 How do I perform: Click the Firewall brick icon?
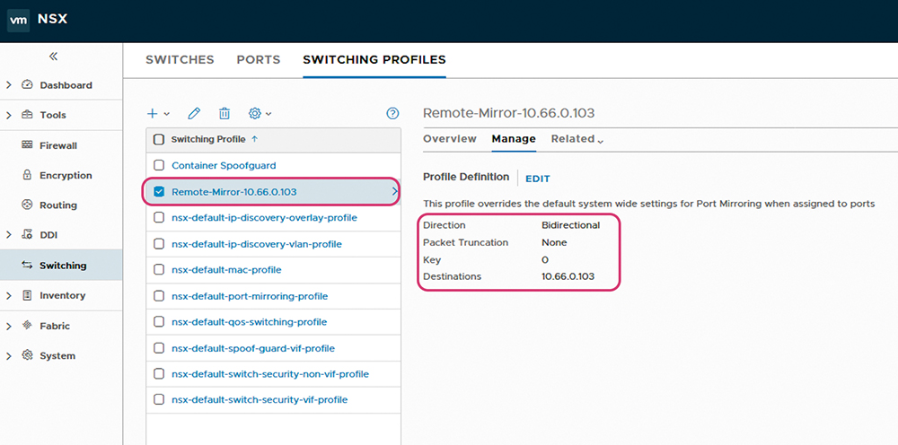(x=28, y=144)
